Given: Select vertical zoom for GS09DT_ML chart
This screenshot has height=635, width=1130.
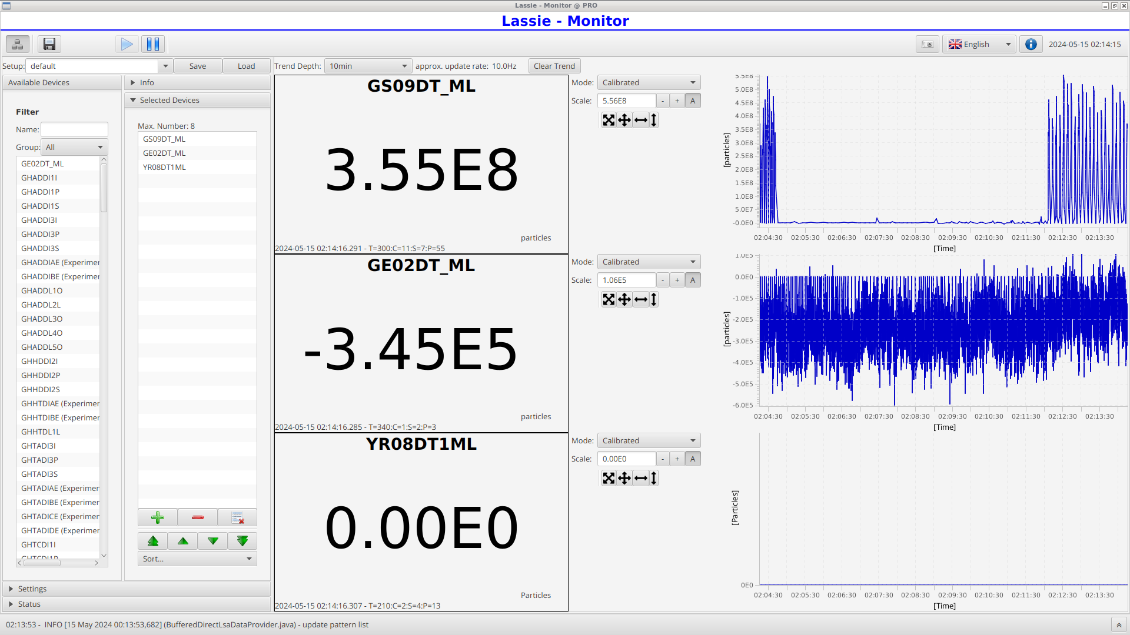Looking at the screenshot, I should (x=654, y=120).
